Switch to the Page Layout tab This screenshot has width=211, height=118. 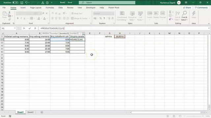pyautogui.click(x=36, y=8)
